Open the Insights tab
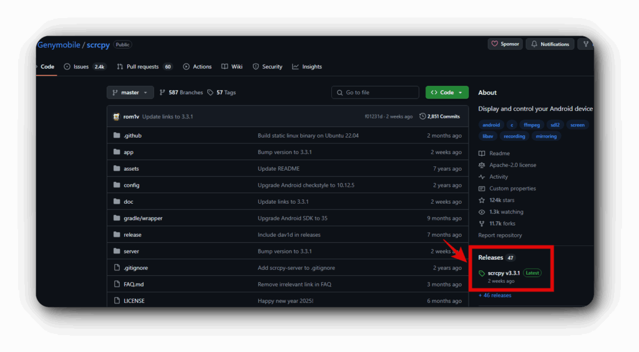Viewport: 639px width, 352px height. (307, 67)
